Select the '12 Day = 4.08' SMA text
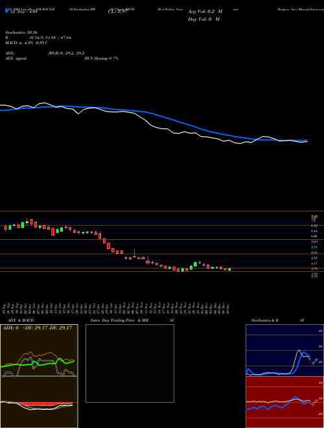The image size is (324, 428). [x=23, y=12]
